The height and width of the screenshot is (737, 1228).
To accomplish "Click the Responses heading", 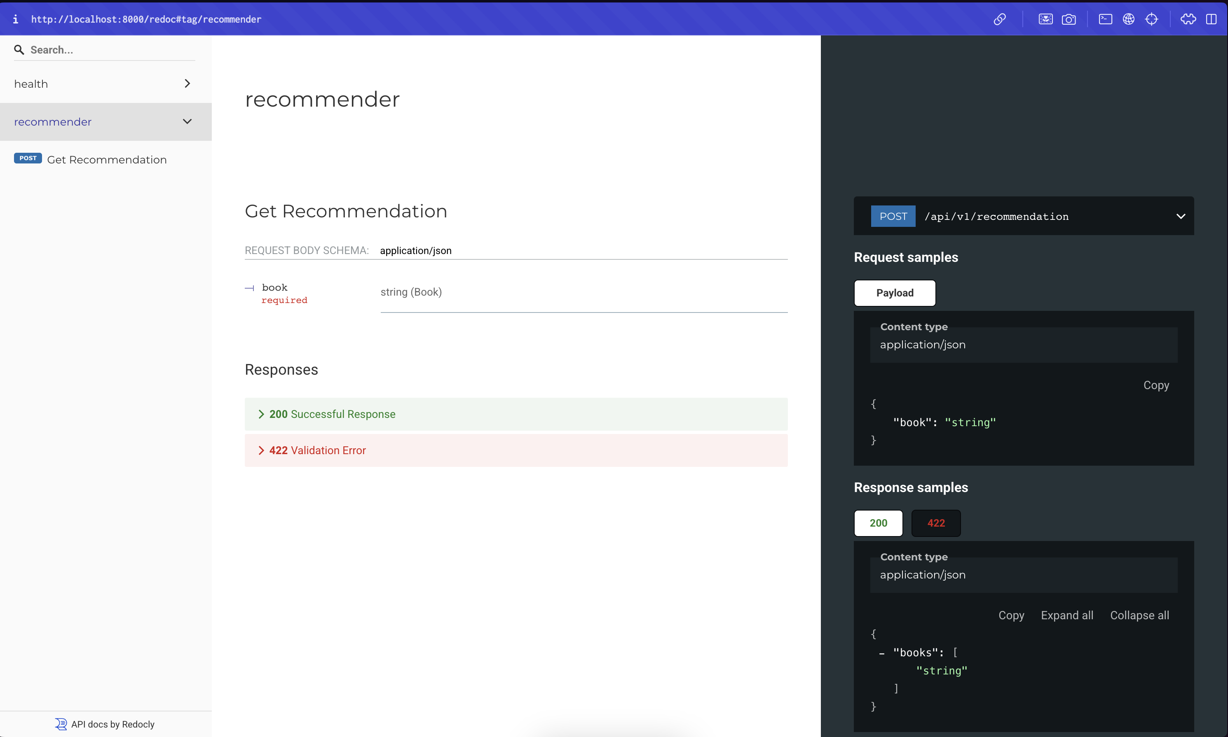I will (281, 370).
